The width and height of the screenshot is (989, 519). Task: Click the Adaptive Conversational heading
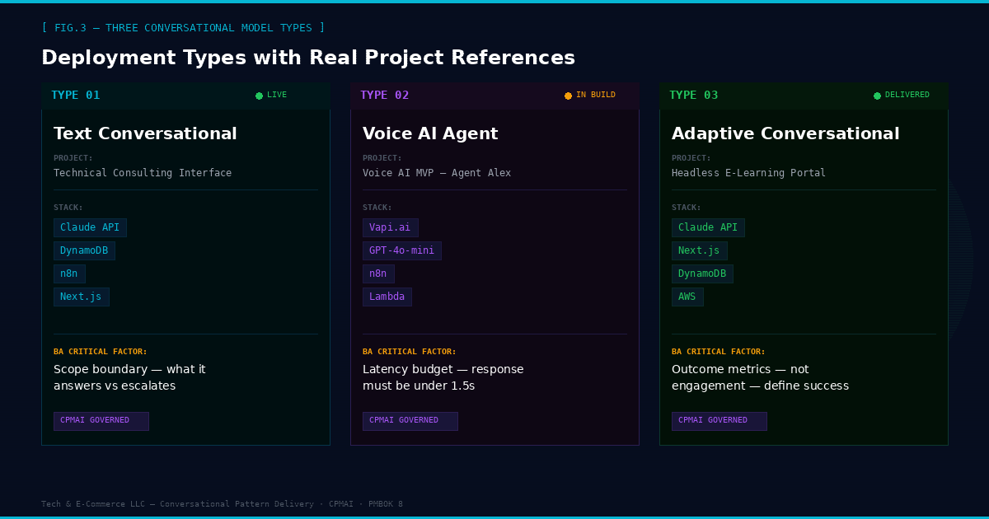[x=785, y=133]
